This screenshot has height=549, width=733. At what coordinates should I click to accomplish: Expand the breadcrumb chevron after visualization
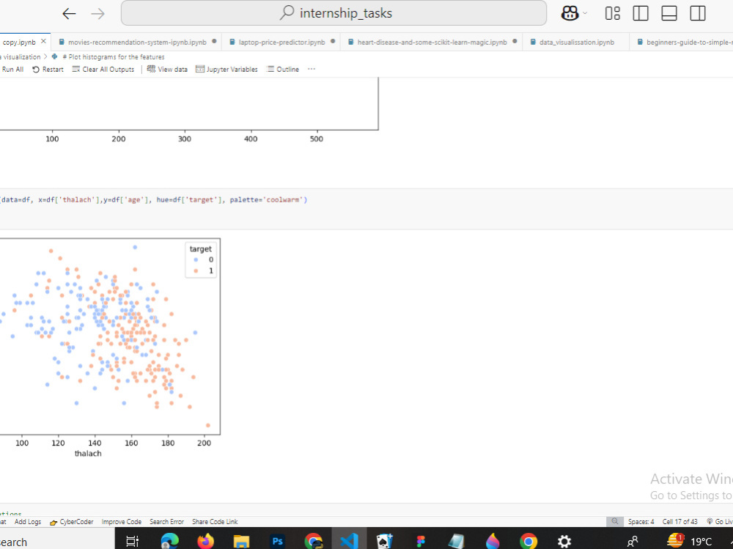point(45,56)
